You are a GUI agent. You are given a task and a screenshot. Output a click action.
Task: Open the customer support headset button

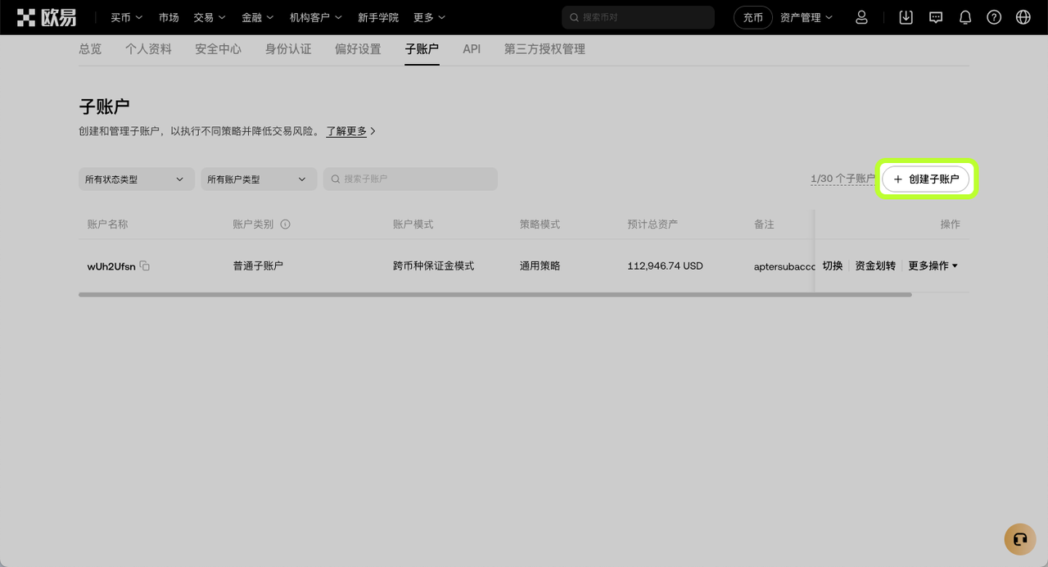(1019, 539)
